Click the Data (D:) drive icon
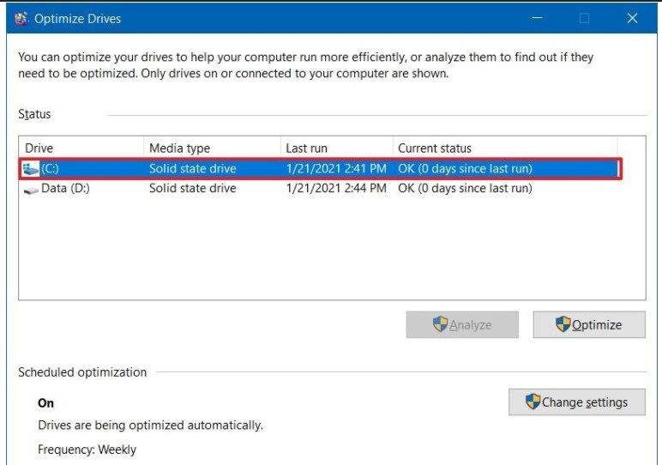662x465 pixels. (x=32, y=189)
